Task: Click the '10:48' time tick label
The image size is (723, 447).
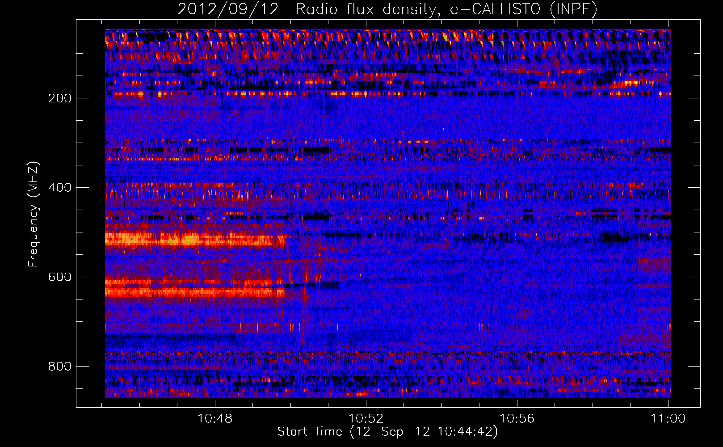Action: coord(215,419)
